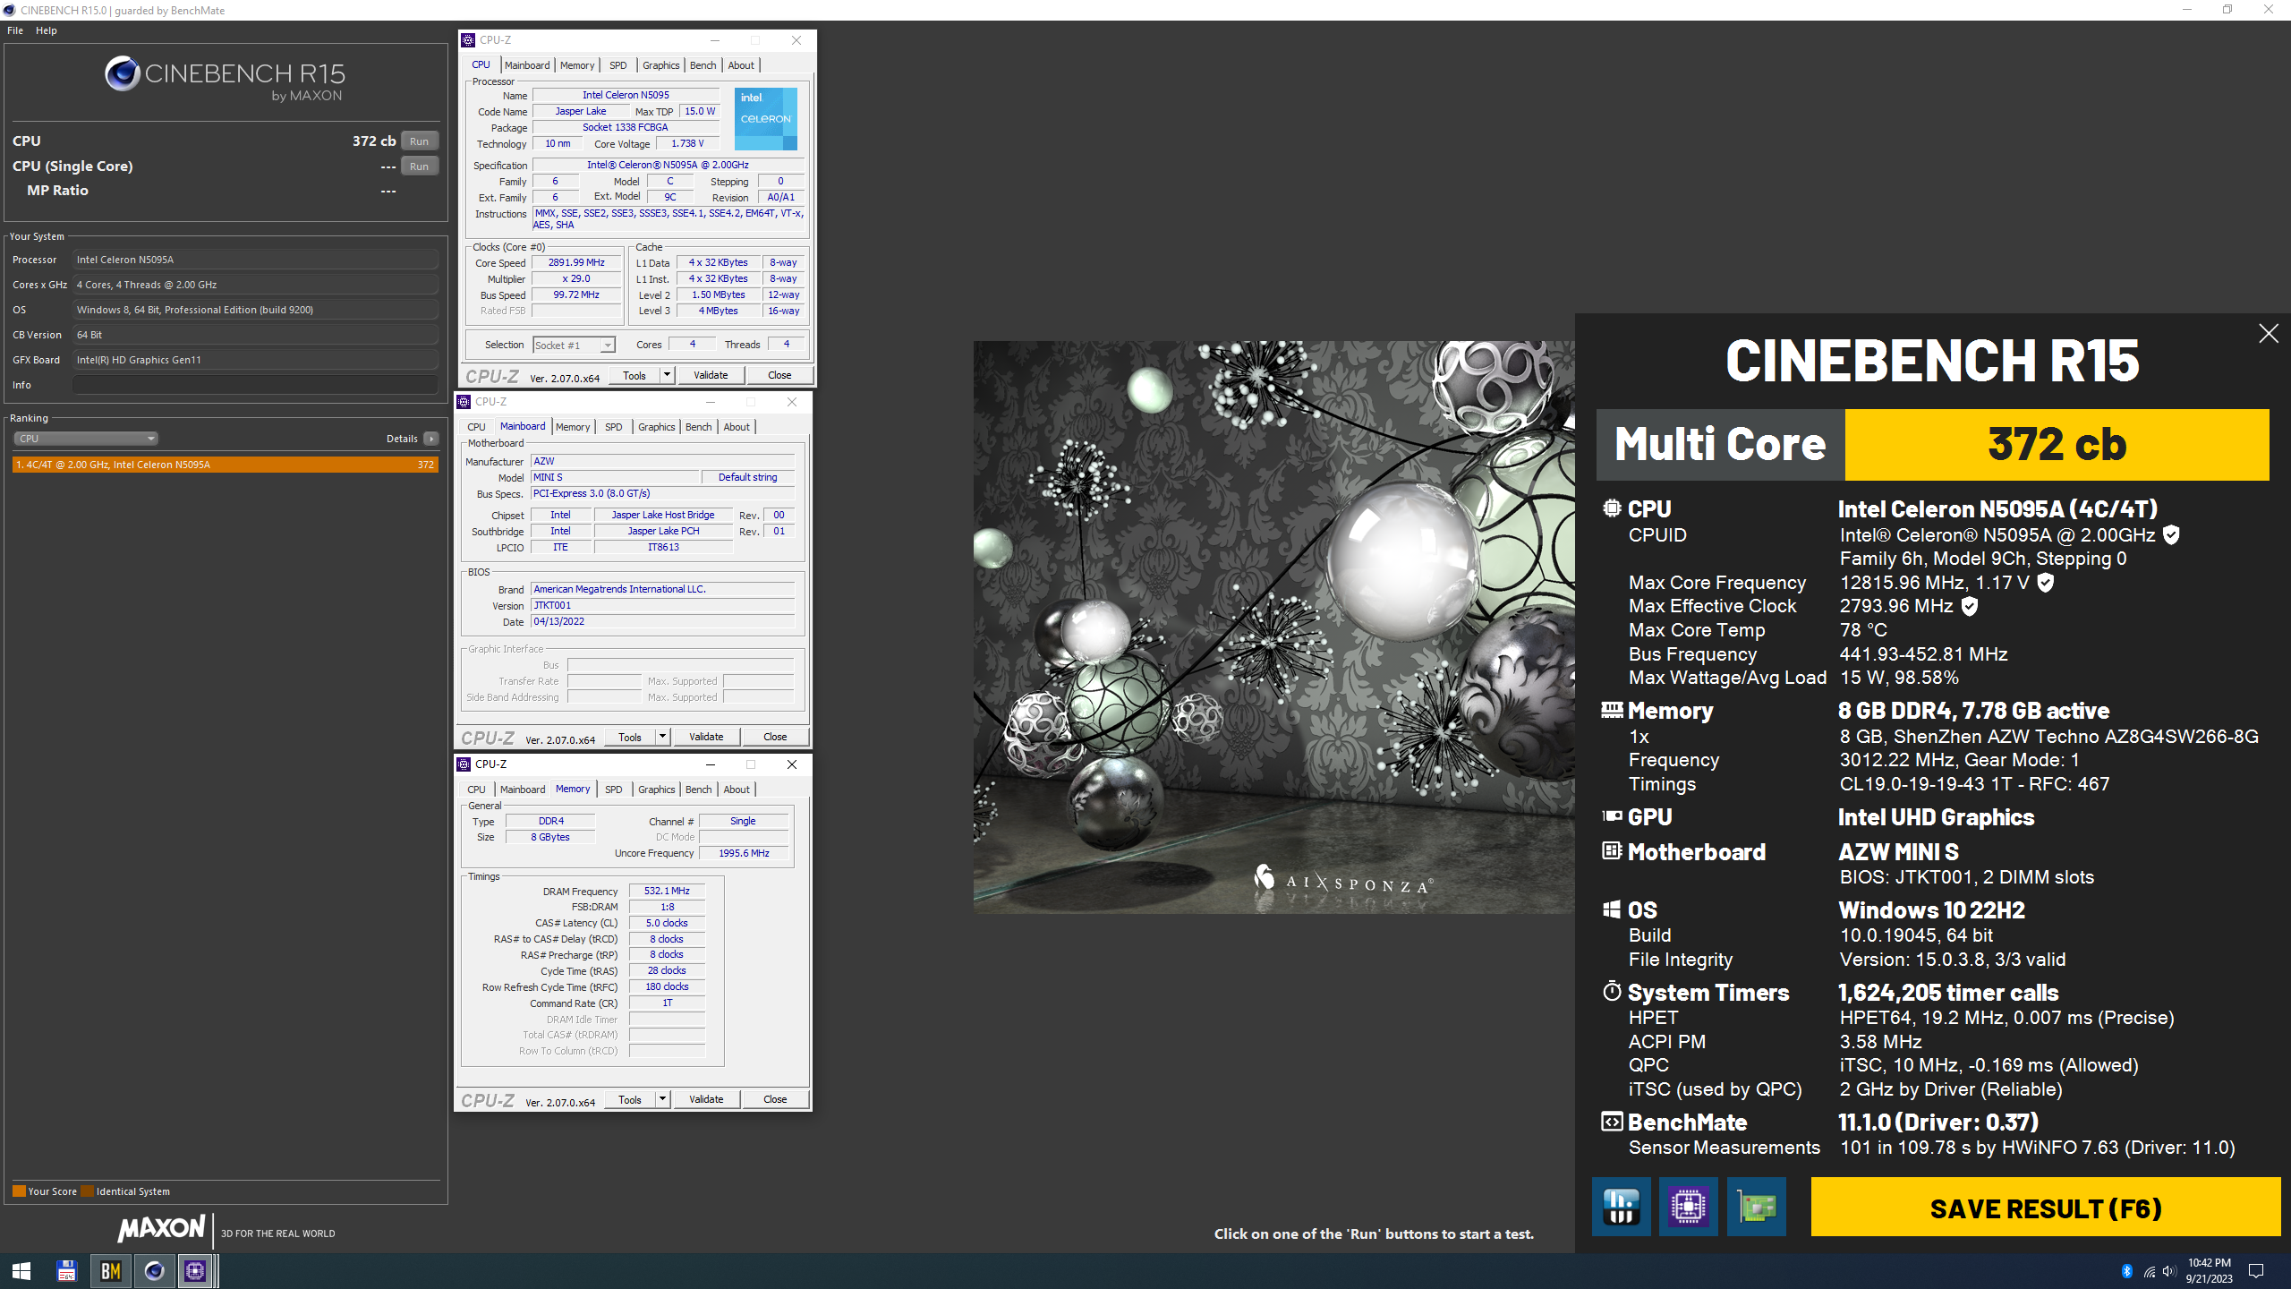
Task: Open Bluetooth tray icon
Action: click(x=2127, y=1271)
